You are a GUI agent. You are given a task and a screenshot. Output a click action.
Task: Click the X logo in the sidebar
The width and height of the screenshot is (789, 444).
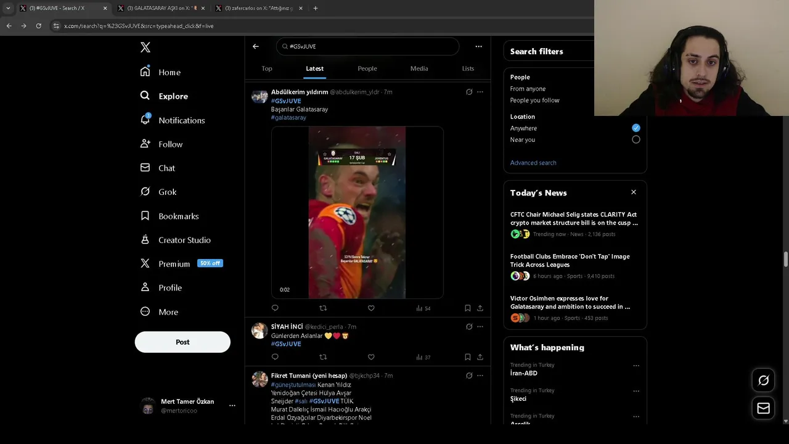pos(145,47)
